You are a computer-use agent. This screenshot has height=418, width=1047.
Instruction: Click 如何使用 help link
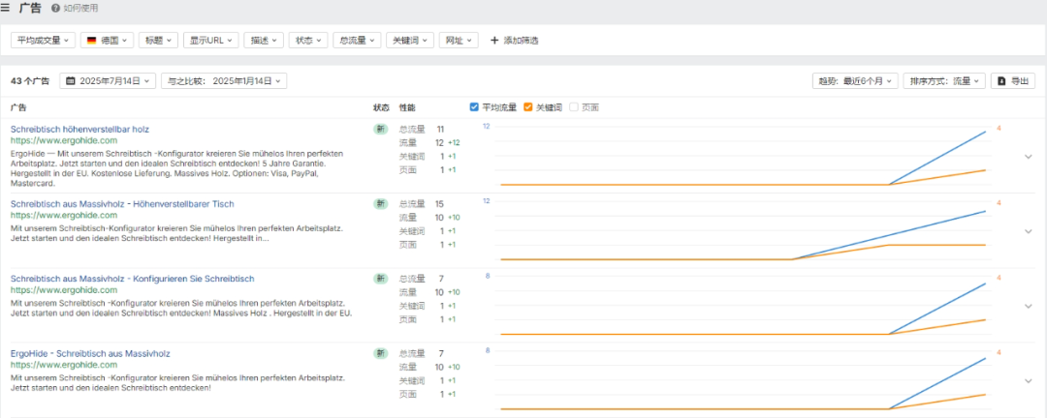(x=80, y=9)
